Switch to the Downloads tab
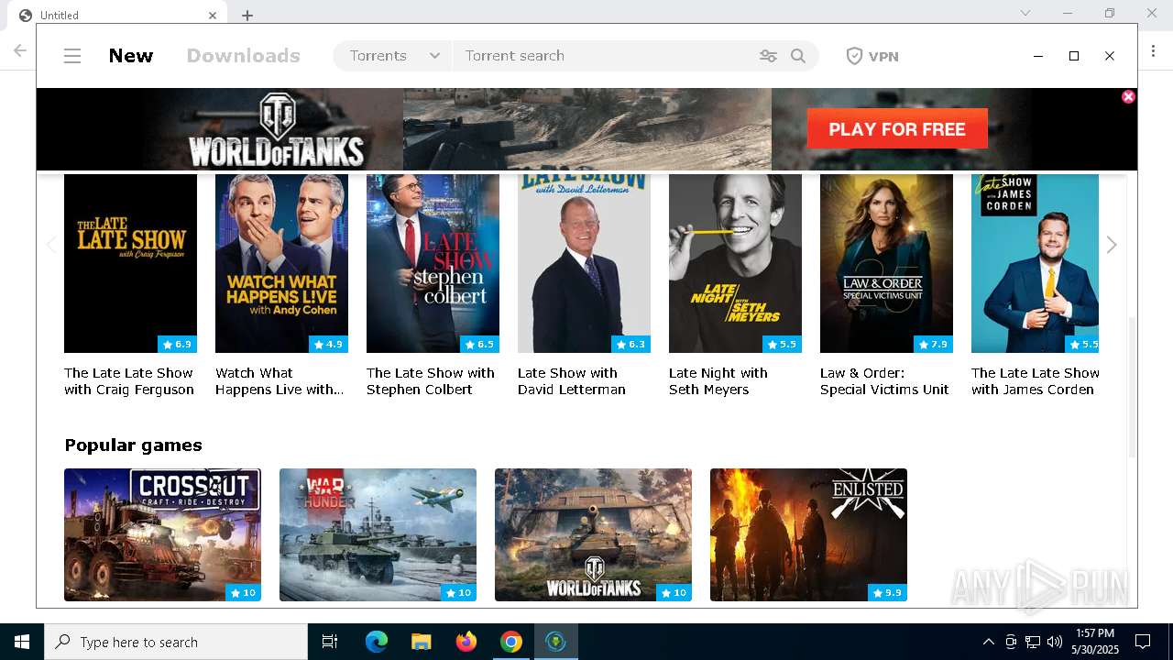 click(x=243, y=56)
